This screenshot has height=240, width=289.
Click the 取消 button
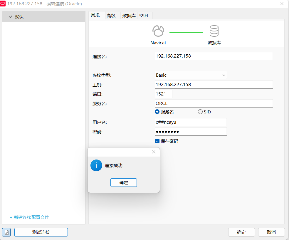click(x=271, y=232)
